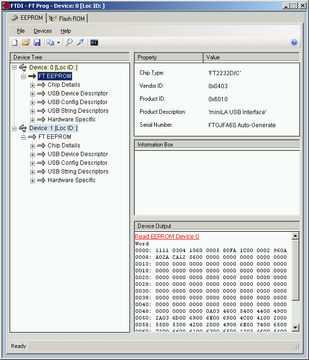
Task: Open the Help menu
Action: (66, 31)
